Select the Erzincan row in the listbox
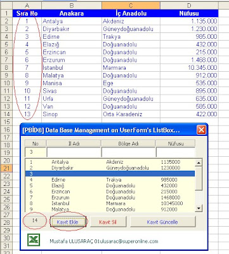This screenshot has width=229, height=254. [x=110, y=192]
